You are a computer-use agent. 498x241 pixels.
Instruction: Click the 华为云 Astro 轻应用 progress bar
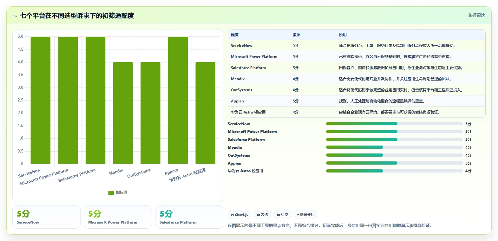394,171
